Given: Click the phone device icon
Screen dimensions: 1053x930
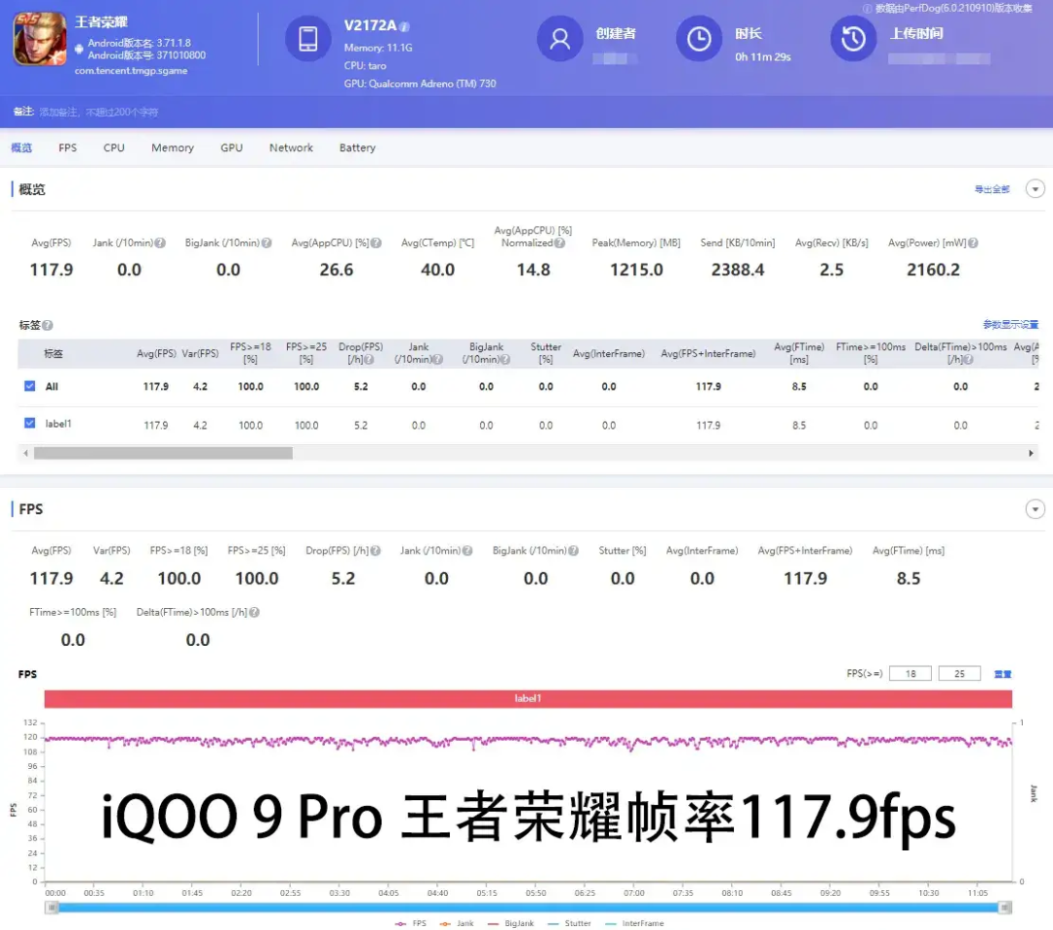Looking at the screenshot, I should [308, 38].
